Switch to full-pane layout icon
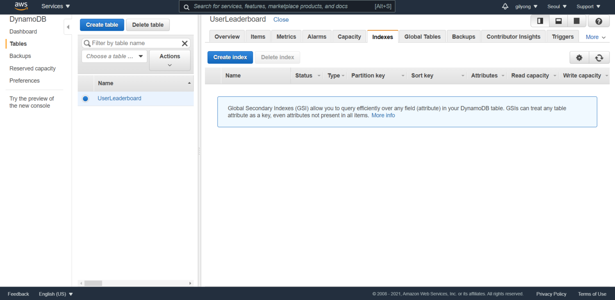Viewport: 615px width, 300px height. point(577,21)
